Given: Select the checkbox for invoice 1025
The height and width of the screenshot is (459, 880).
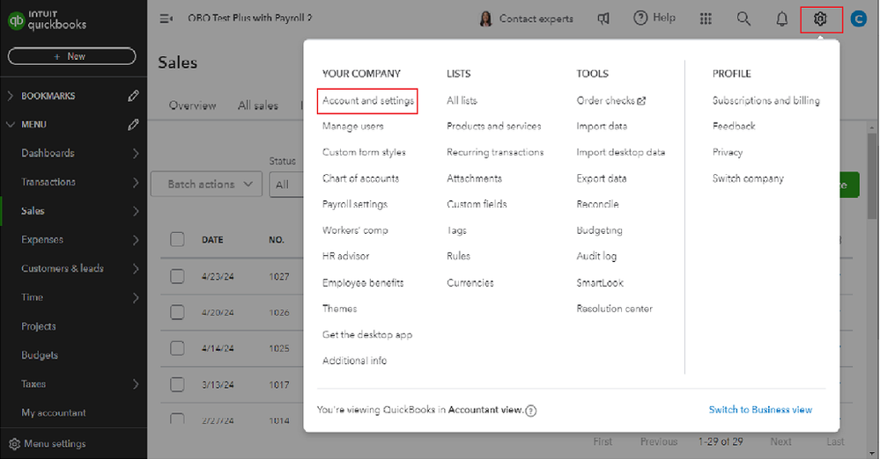Looking at the screenshot, I should click(x=177, y=348).
